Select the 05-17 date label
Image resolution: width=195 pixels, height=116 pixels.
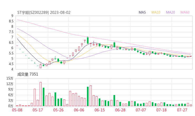pyautogui.click(x=38, y=110)
